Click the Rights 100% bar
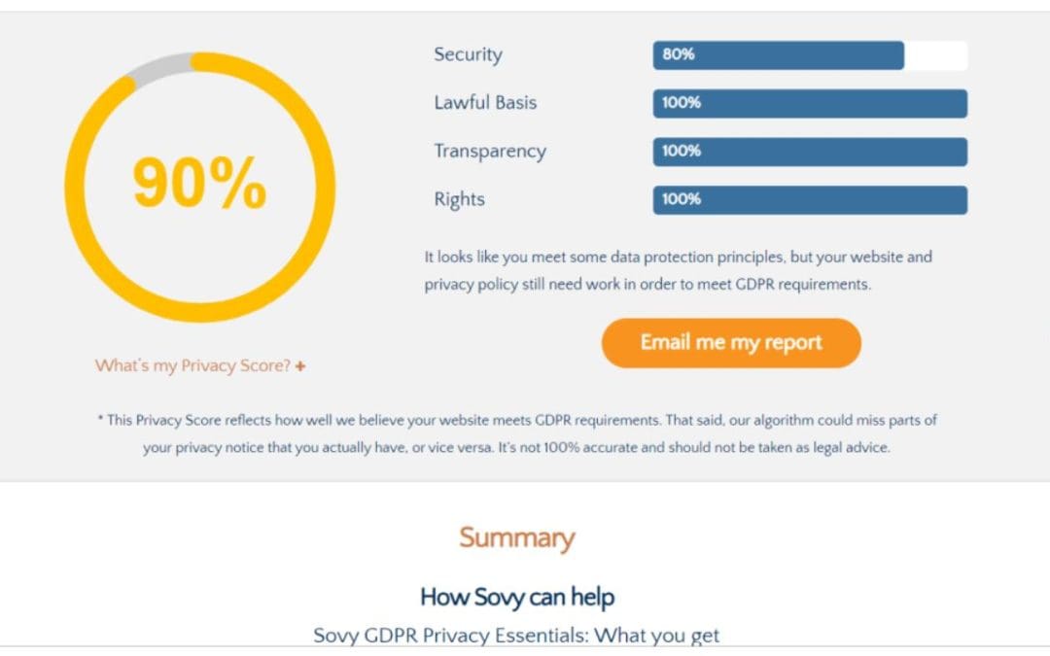Viewport: 1050px width, 656px height. pos(810,200)
